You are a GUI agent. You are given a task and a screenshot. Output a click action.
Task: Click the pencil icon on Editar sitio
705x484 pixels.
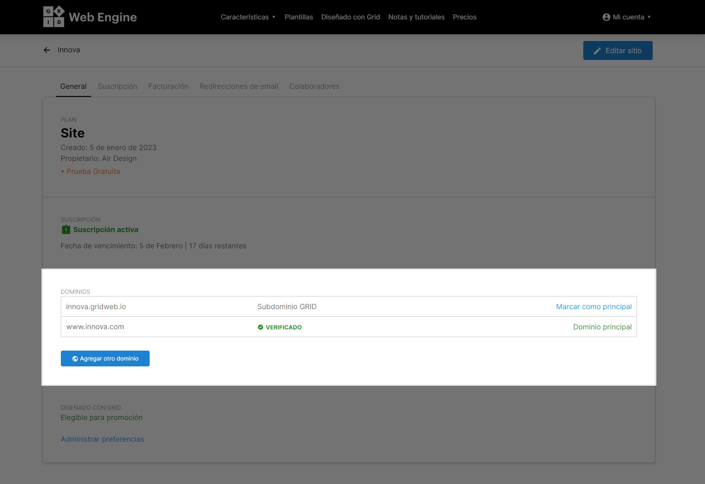click(597, 51)
